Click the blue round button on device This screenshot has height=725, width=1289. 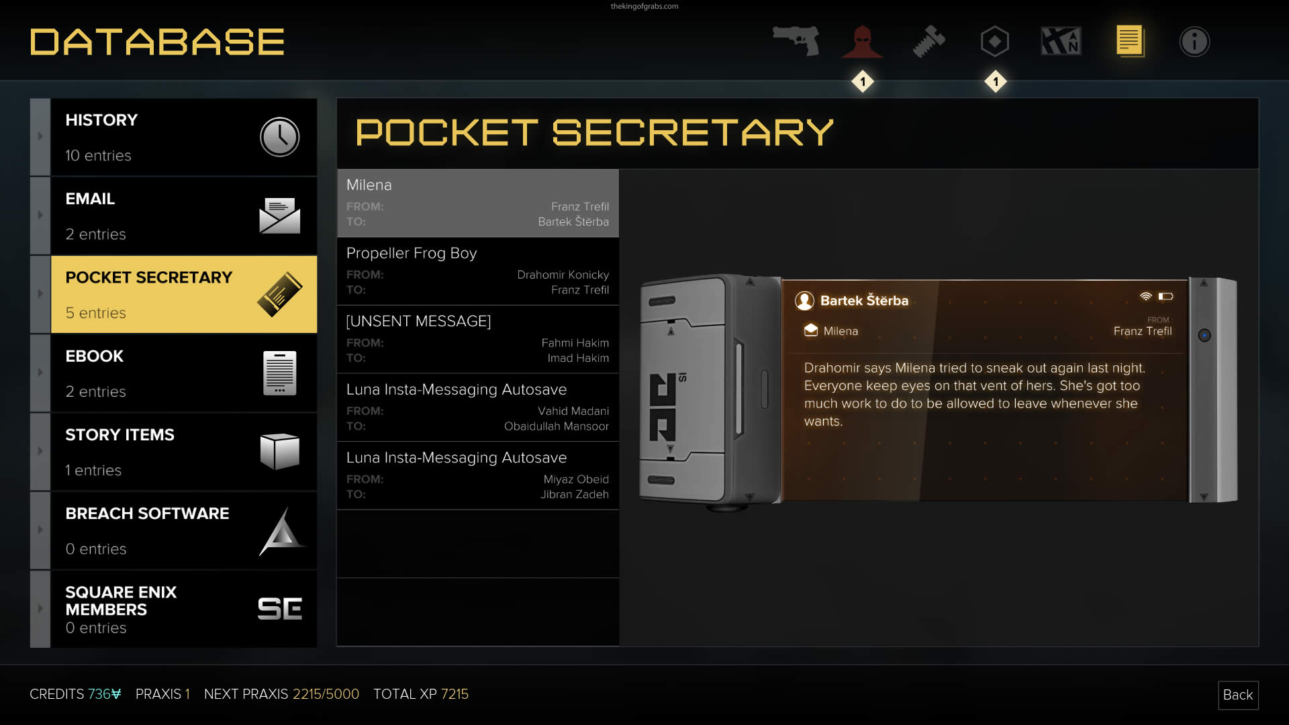tap(1204, 335)
